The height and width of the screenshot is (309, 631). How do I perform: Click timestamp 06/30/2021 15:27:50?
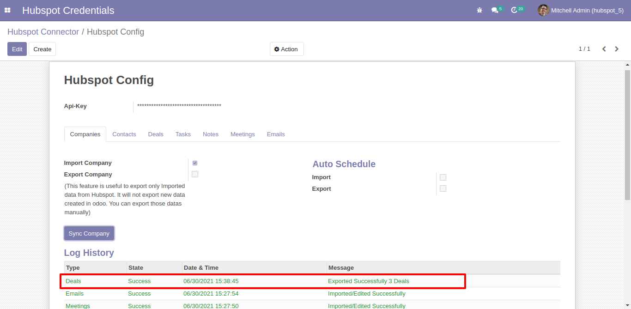211,306
